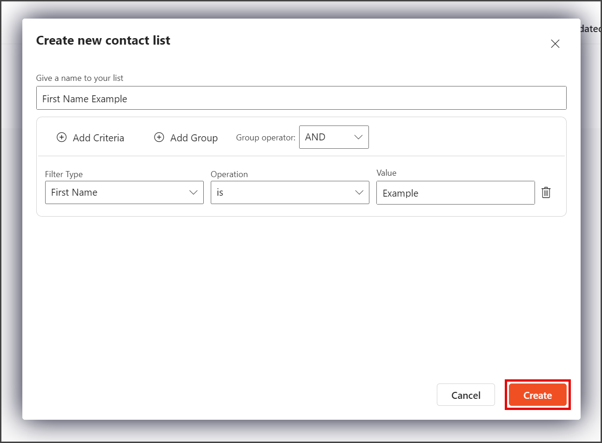Focus the list name field
This screenshot has height=443, width=602.
pyautogui.click(x=301, y=98)
